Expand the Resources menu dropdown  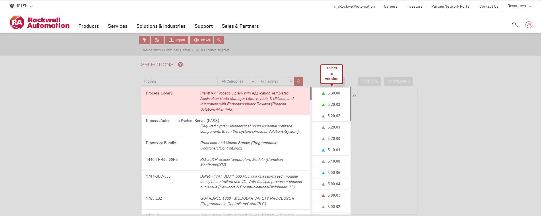point(519,6)
